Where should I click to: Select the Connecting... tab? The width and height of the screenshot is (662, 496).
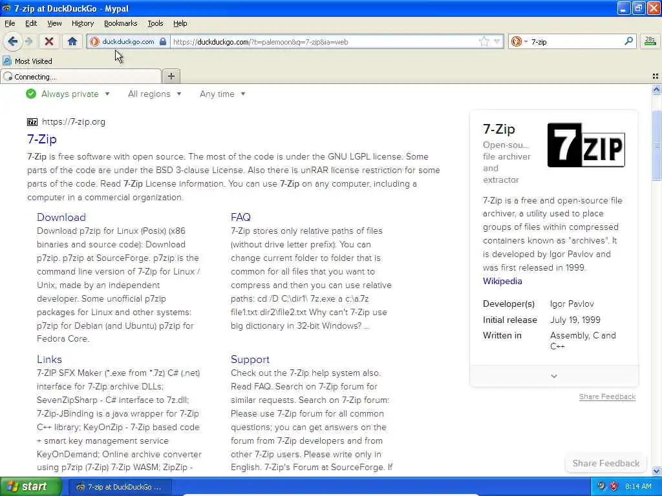[x=81, y=77]
